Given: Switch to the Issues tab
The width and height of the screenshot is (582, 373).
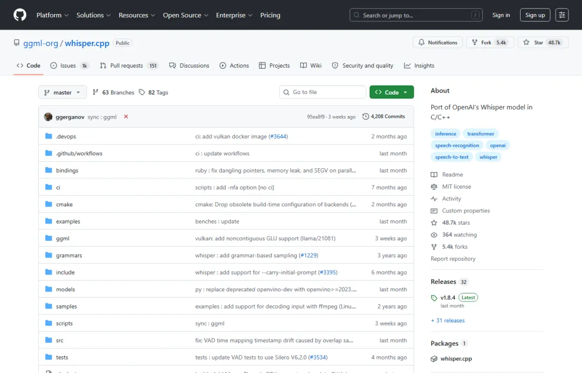Looking at the screenshot, I should click(x=70, y=66).
